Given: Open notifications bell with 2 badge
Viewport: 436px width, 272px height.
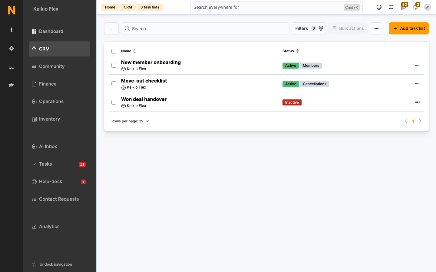Looking at the screenshot, I should pyautogui.click(x=416, y=7).
